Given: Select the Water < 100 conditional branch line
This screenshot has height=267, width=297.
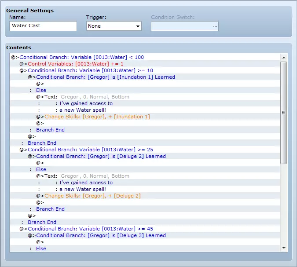Looking at the screenshot, I should (x=145, y=57).
